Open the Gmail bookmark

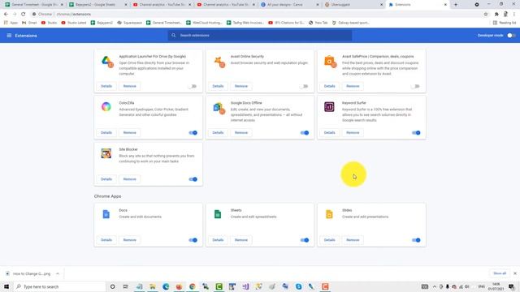point(29,23)
